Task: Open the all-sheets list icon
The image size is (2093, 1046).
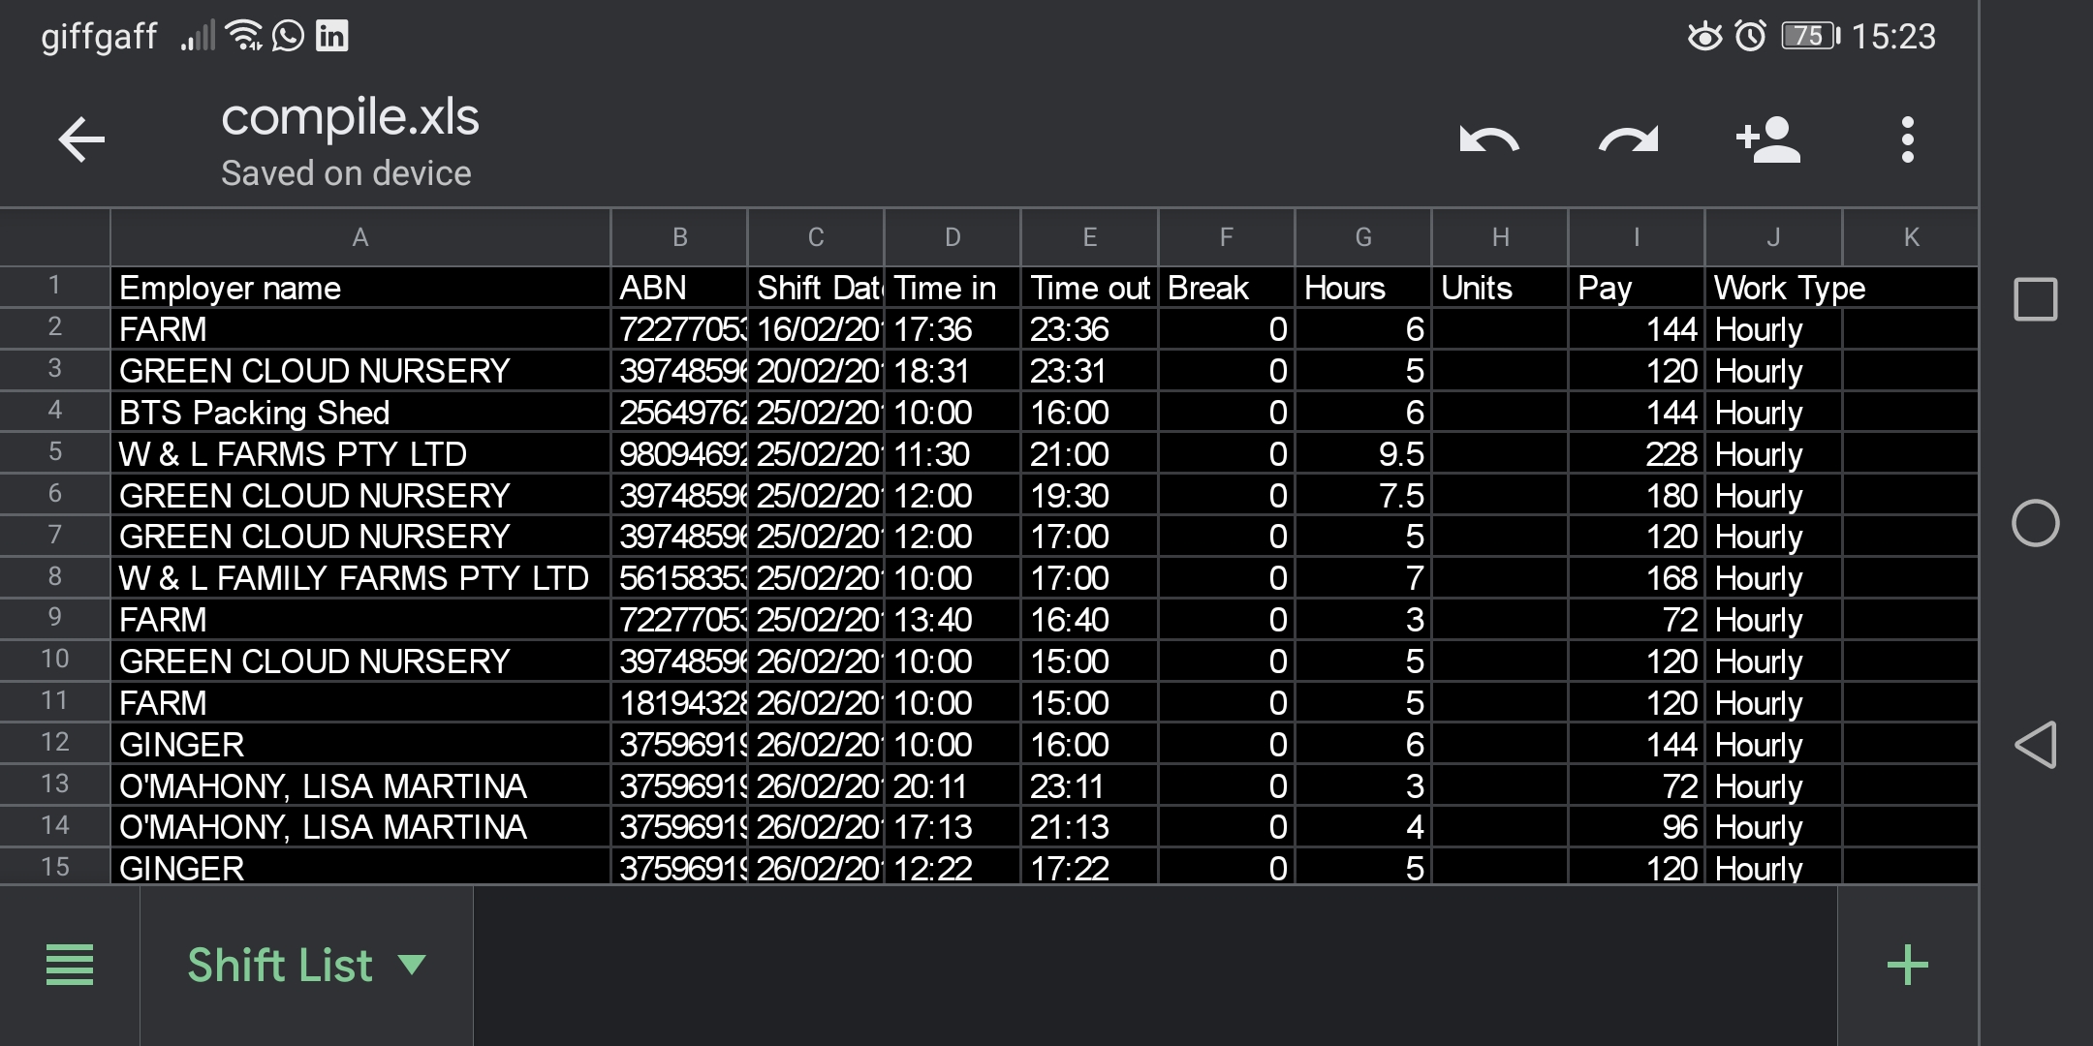Action: [70, 965]
